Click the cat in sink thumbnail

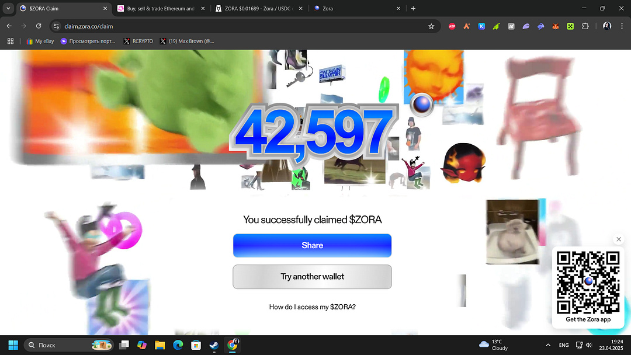512,232
